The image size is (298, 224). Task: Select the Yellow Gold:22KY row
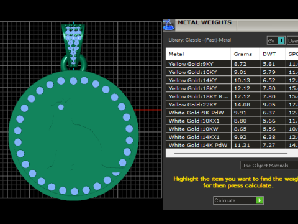[x=232, y=105]
